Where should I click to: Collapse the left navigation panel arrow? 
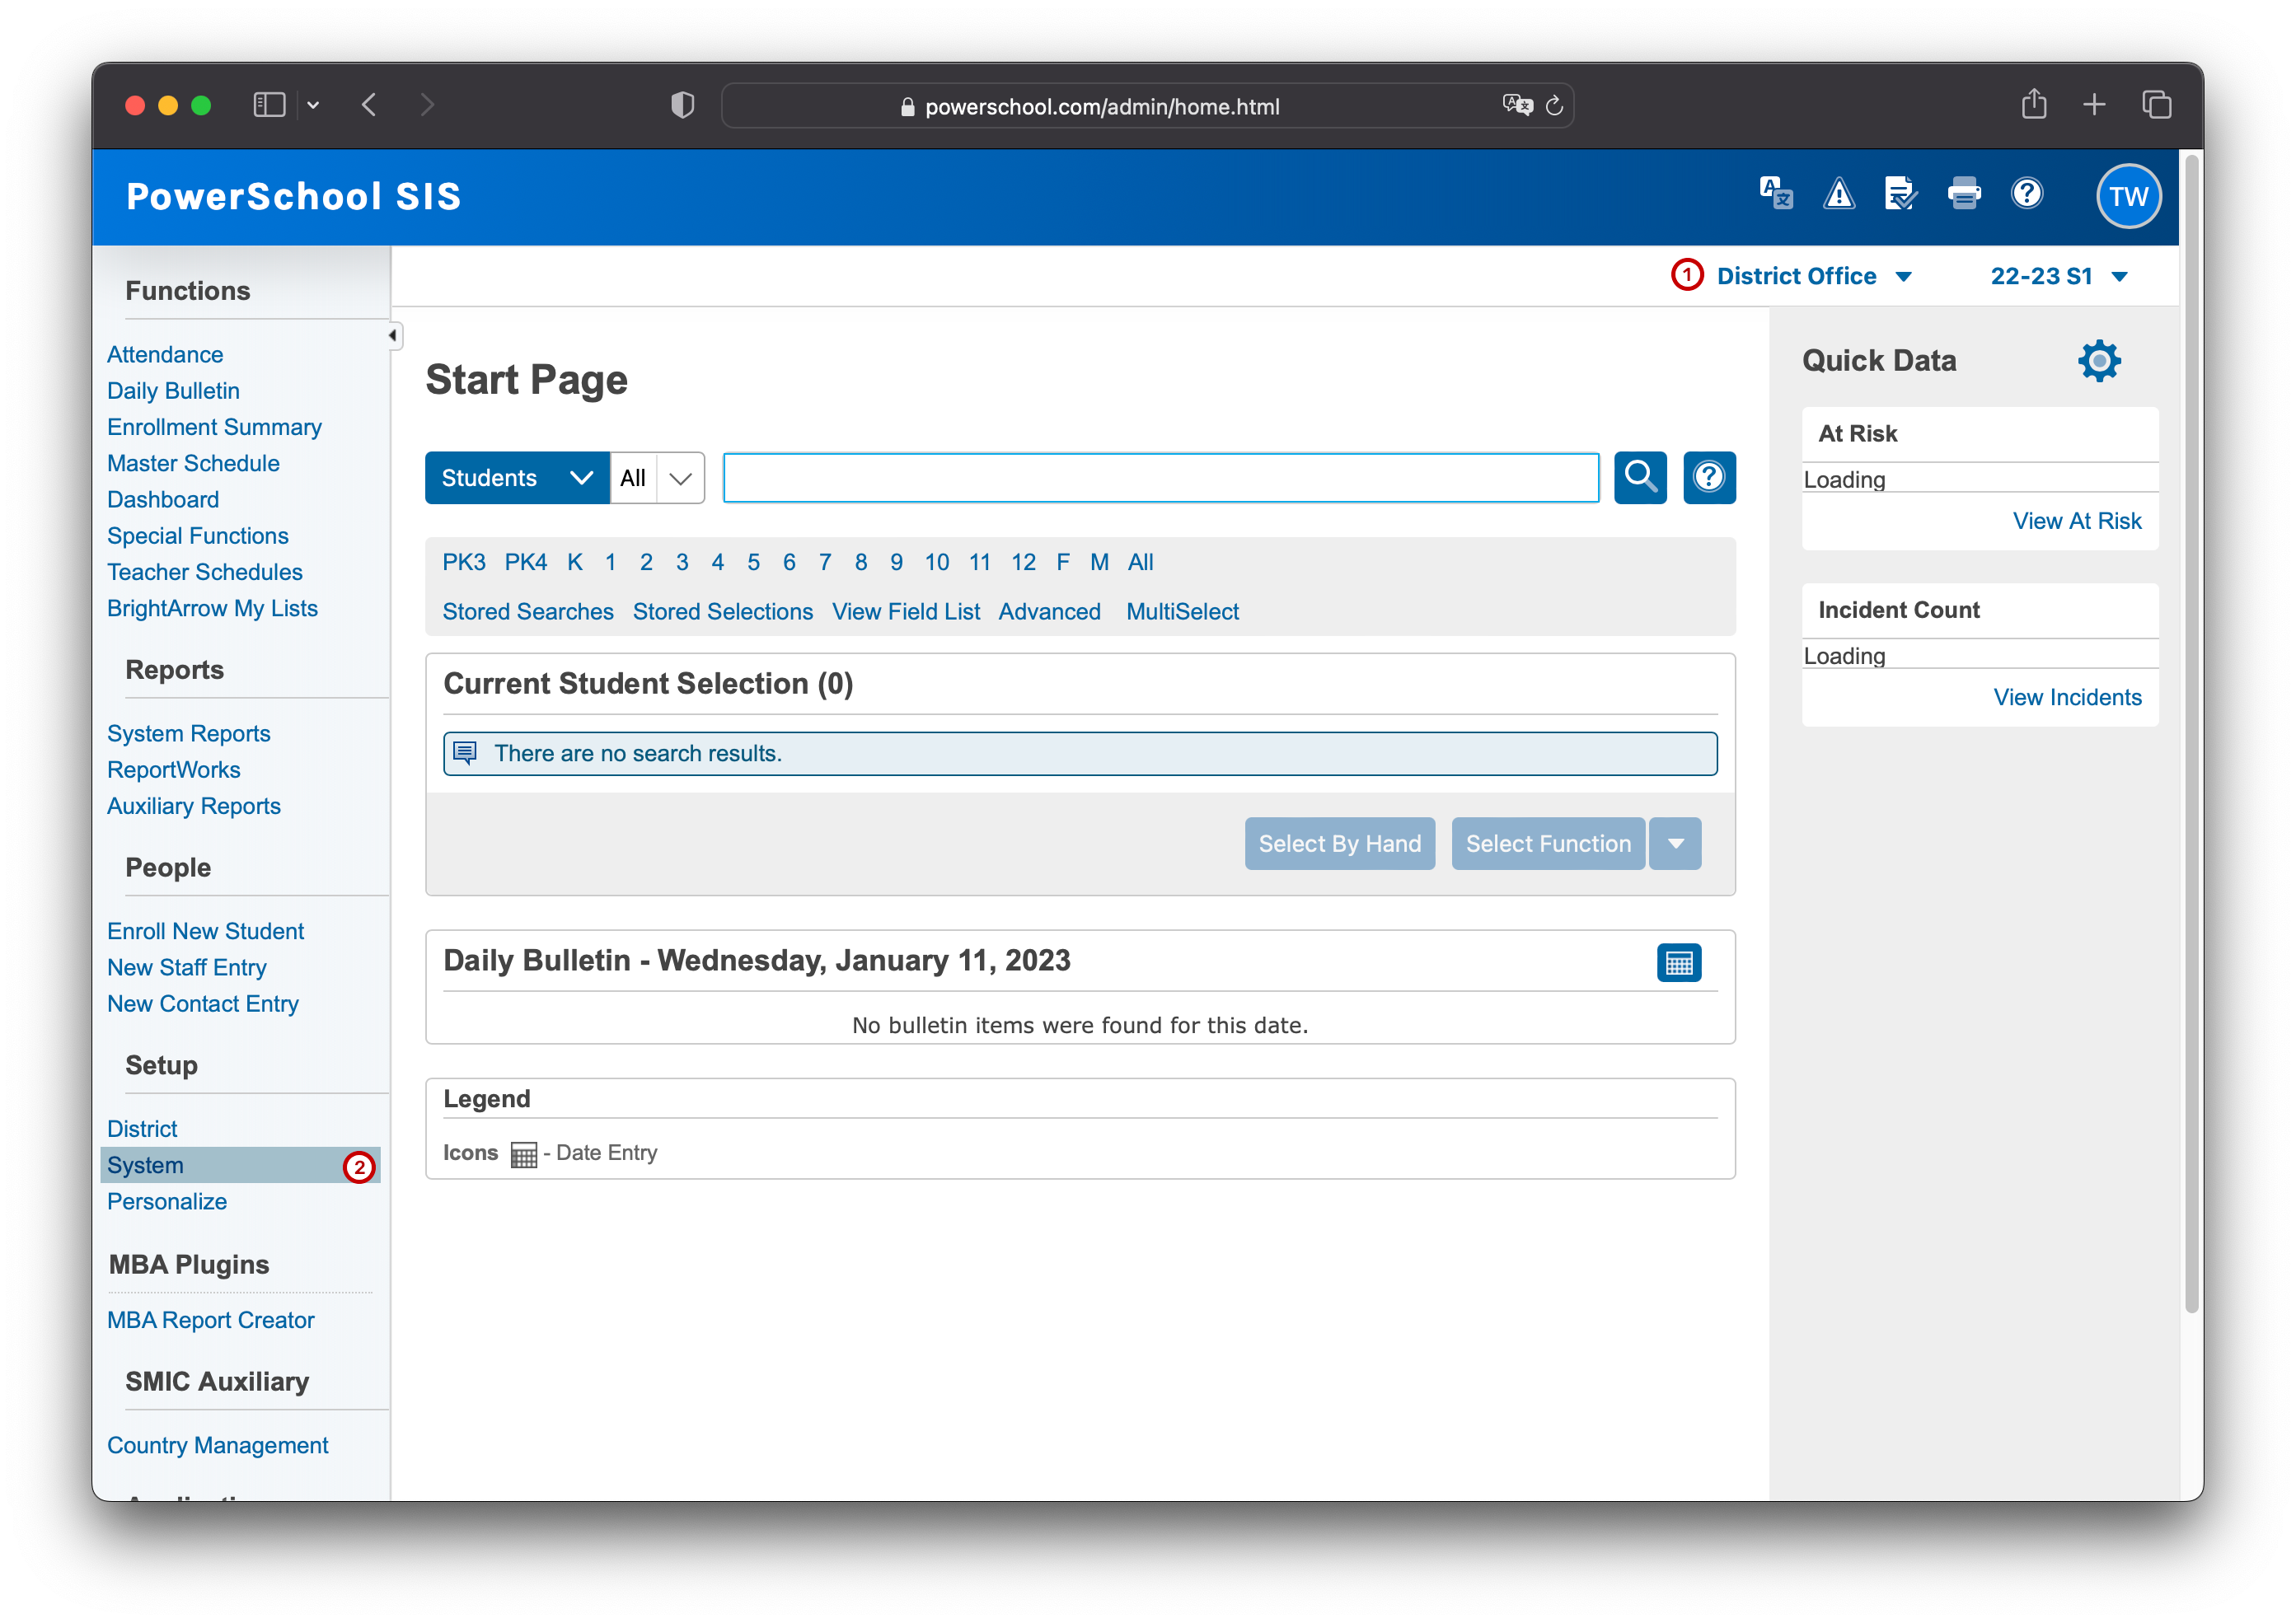393,336
